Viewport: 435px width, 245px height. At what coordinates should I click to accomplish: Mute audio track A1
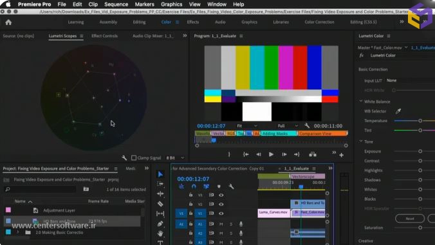coord(221,224)
